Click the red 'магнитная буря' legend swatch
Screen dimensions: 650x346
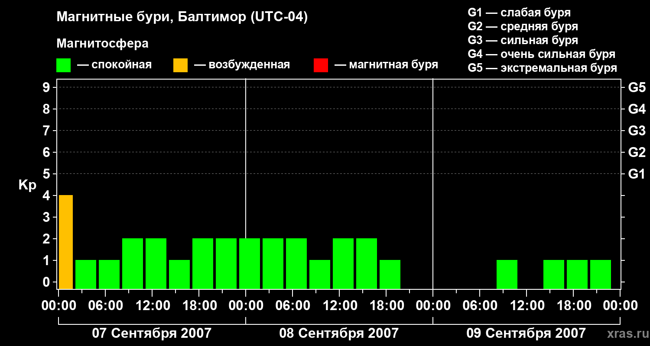point(321,65)
